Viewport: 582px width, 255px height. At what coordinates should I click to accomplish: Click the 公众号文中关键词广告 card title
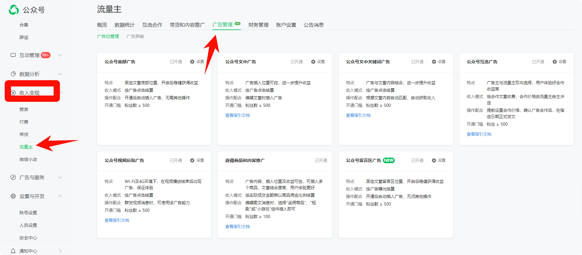point(368,62)
